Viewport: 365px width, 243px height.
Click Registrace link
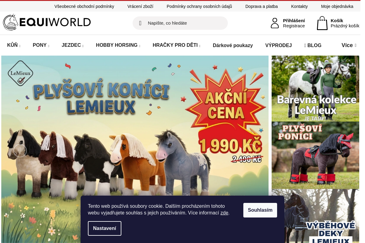[x=294, y=26]
